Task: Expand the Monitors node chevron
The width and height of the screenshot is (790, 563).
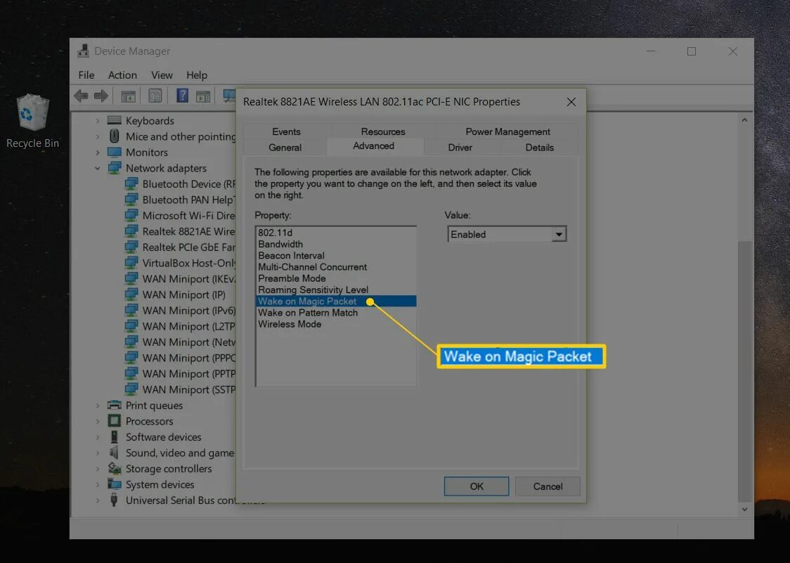Action: (97, 153)
